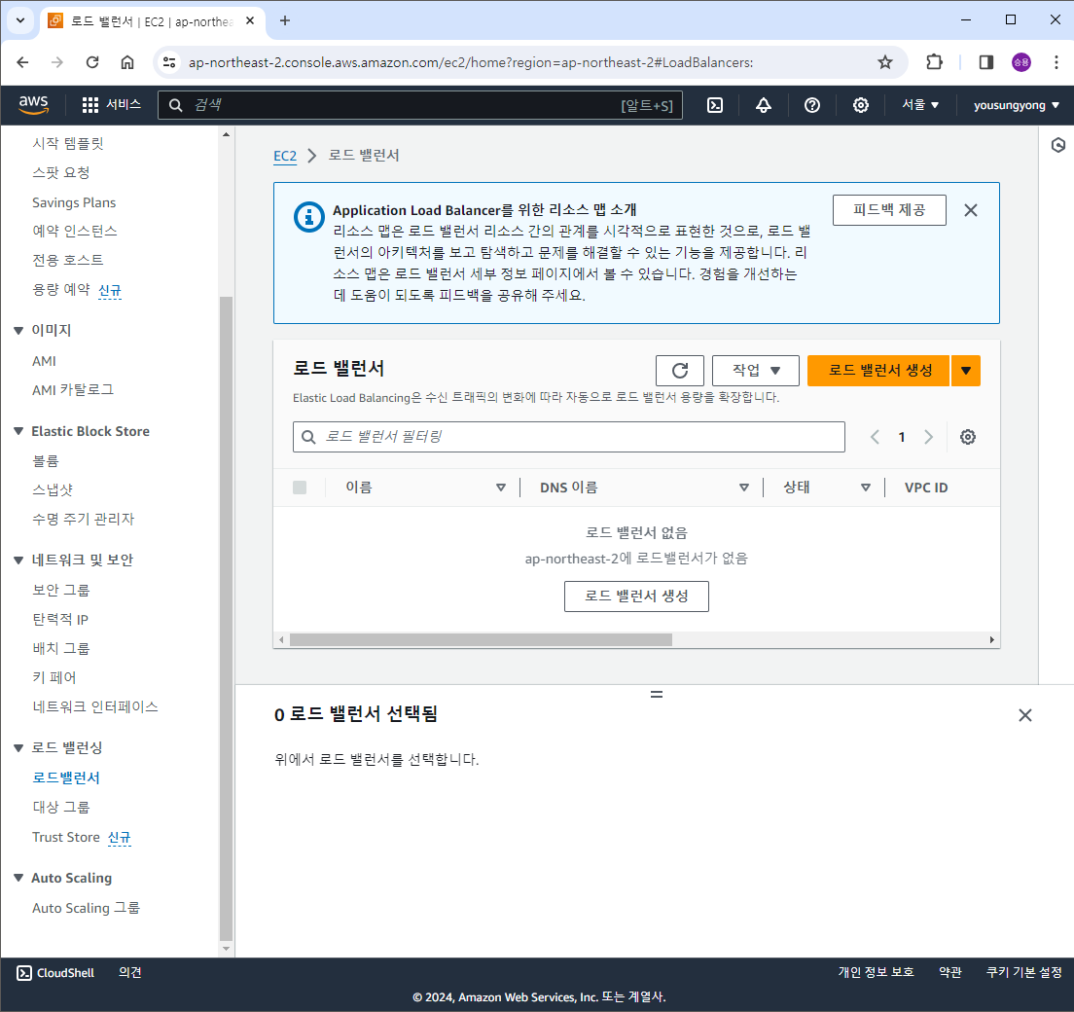1074x1012 pixels.
Task: Go to the previous page arrow
Action: (875, 437)
